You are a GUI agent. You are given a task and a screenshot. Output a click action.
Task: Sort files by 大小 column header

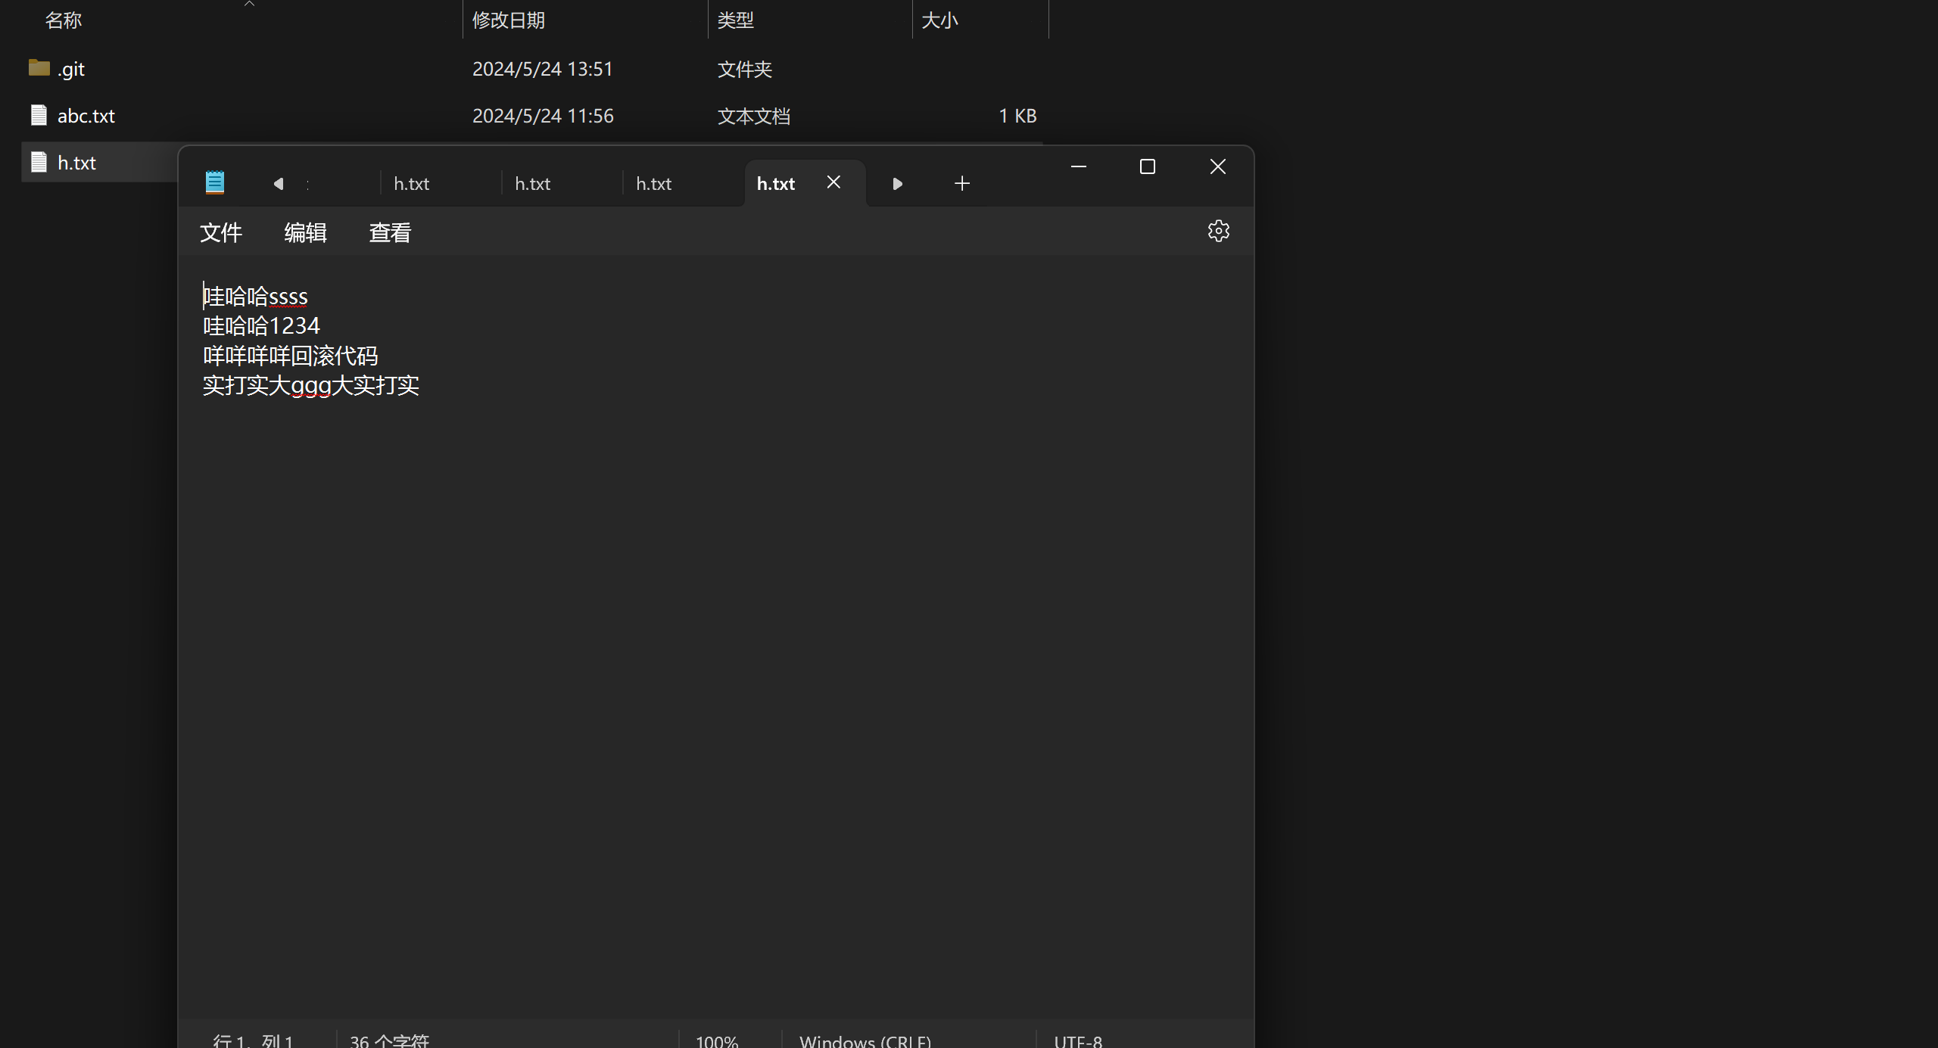point(939,20)
